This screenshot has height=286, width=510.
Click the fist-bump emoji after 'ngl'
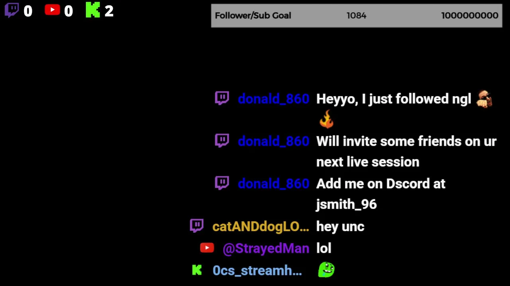[x=484, y=99]
